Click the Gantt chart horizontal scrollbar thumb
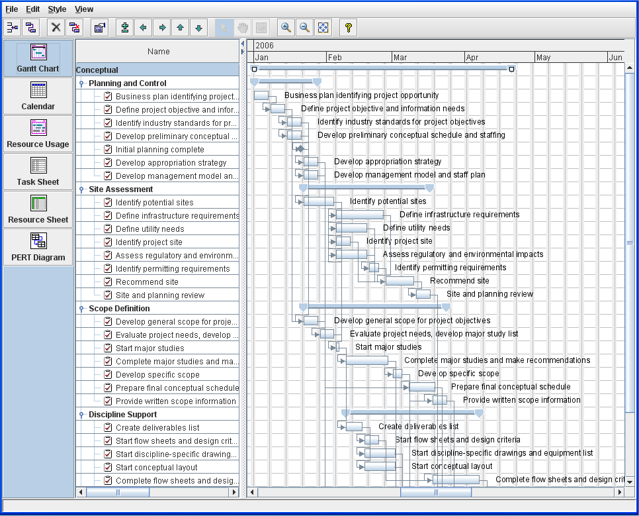The height and width of the screenshot is (516, 639). 435,492
